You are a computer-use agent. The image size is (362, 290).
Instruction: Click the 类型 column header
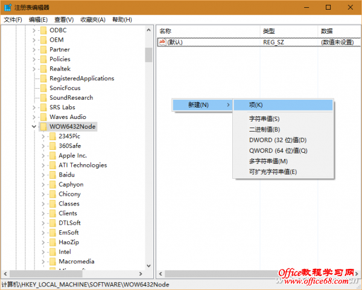[x=289, y=31]
